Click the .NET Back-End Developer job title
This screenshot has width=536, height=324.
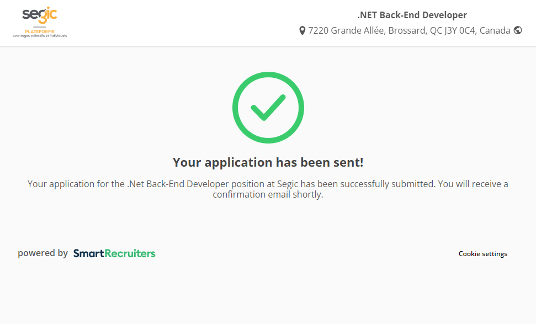pyautogui.click(x=412, y=15)
